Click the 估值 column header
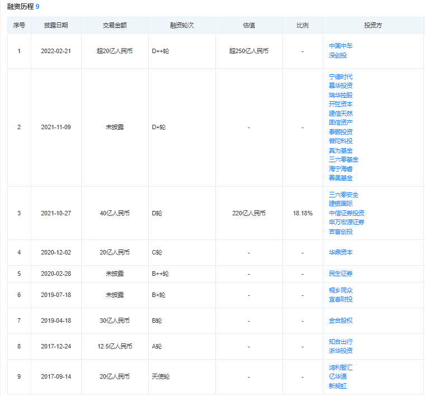Screen dimensions: 425x396 coord(249,25)
